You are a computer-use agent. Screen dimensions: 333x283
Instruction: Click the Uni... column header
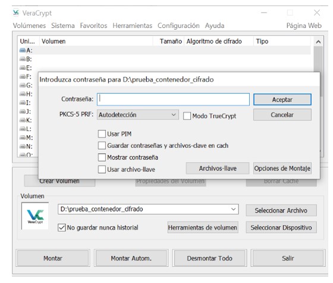(29, 41)
